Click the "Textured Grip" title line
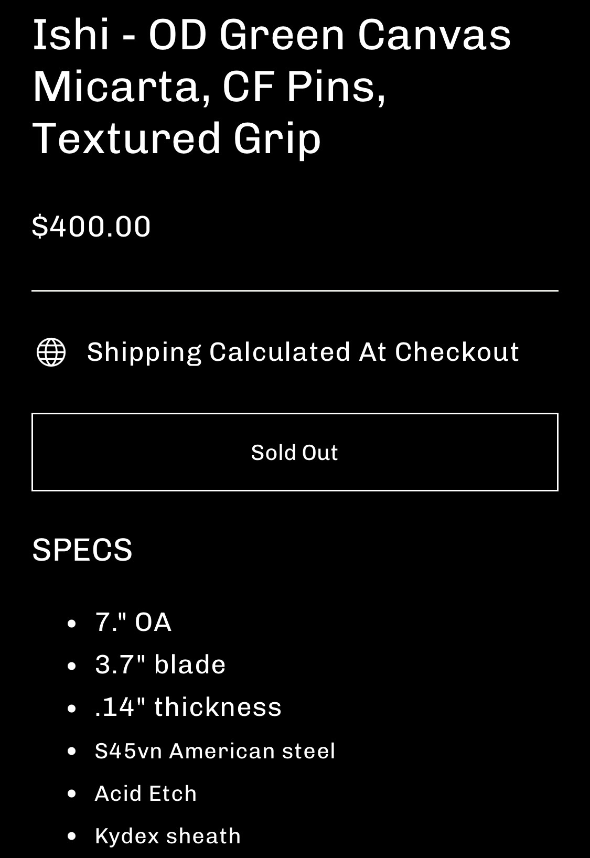 coord(176,138)
